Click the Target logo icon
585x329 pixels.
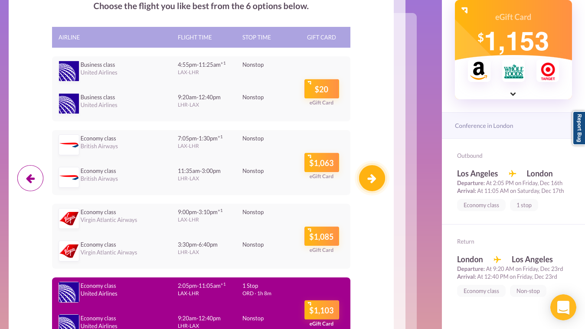tap(548, 71)
